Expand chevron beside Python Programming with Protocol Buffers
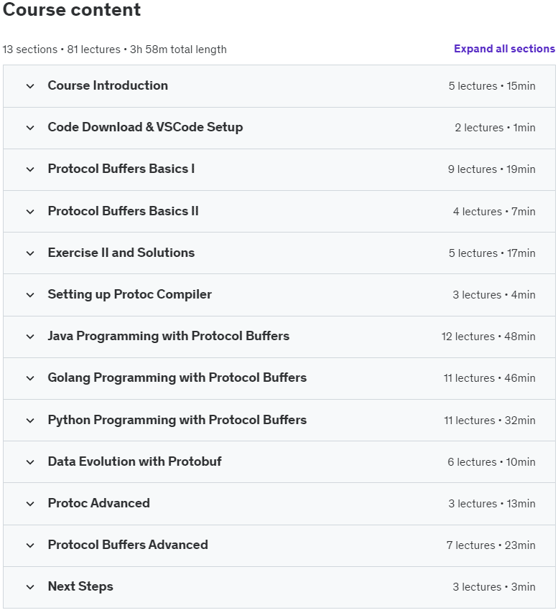The width and height of the screenshot is (558, 610). [x=30, y=421]
